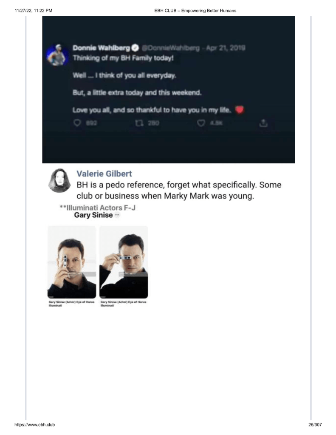The image size is (336, 435).
Task: Click the Donnie Wahlberg display name
Action: (x=101, y=48)
